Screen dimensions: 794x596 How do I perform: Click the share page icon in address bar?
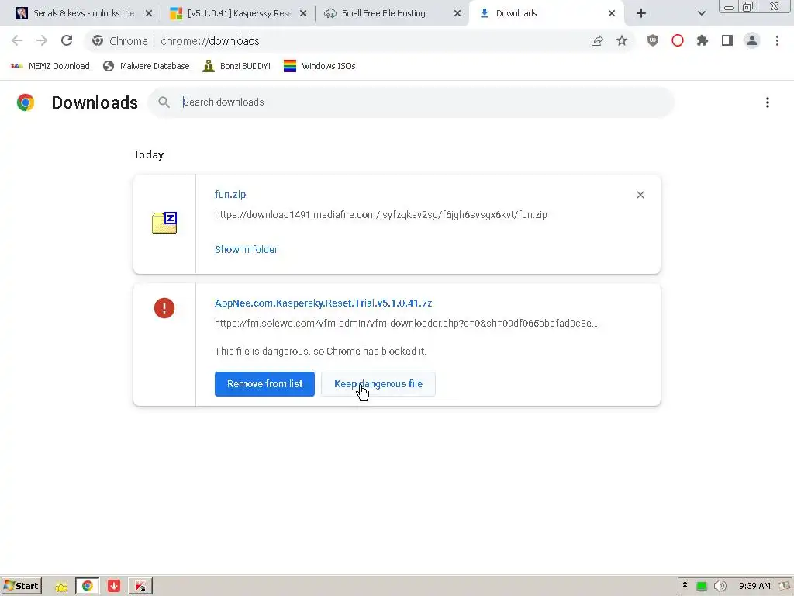[x=597, y=41]
